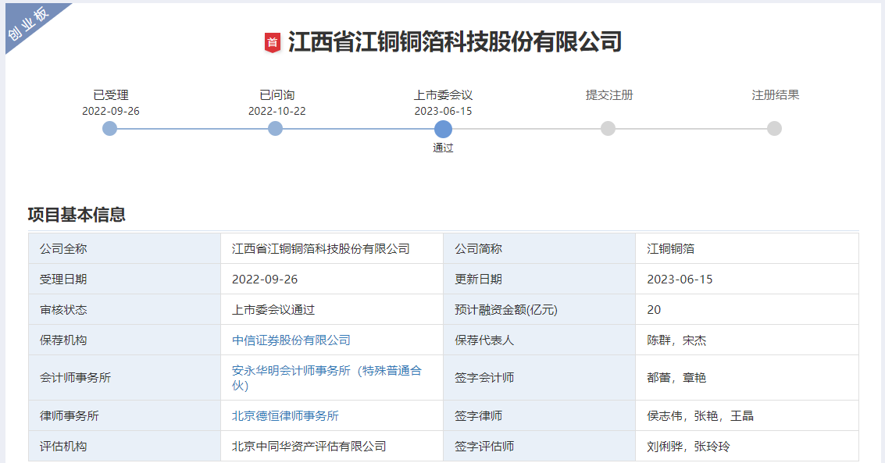Select the gray 注册结果 timeline dot

pos(774,129)
